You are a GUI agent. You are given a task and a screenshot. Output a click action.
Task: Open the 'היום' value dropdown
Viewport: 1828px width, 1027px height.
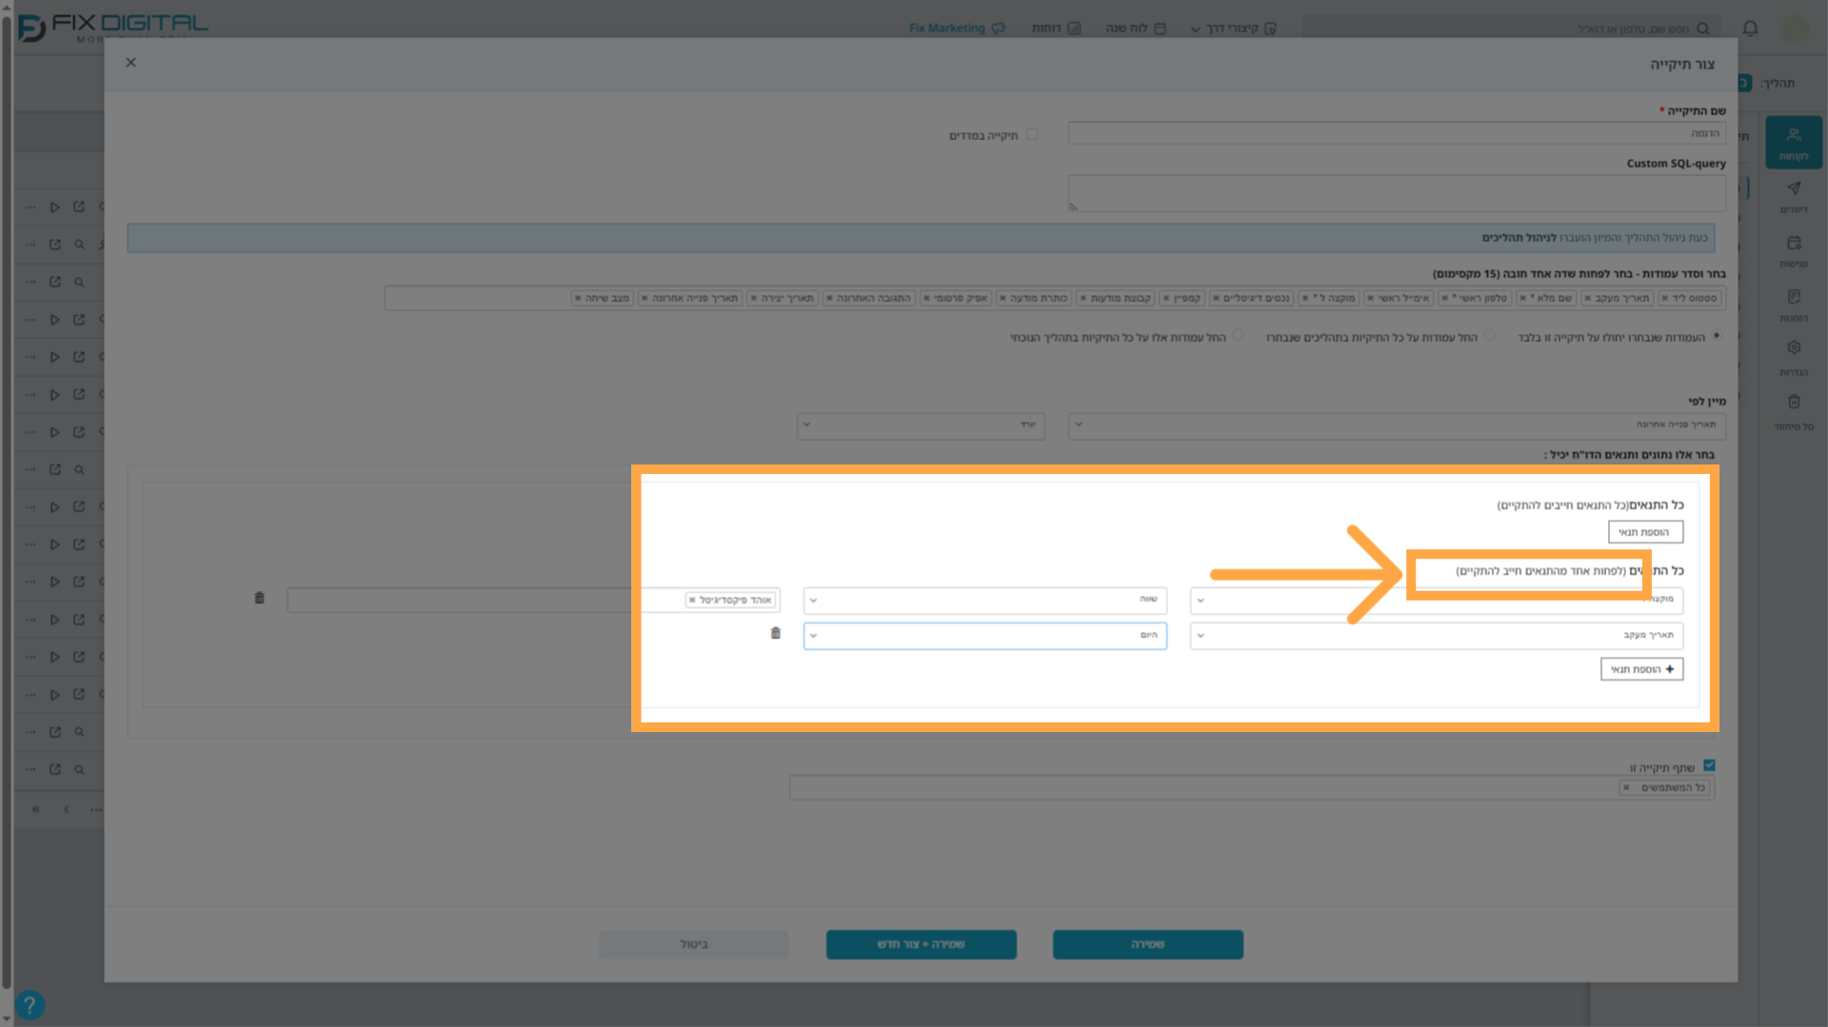click(x=984, y=635)
